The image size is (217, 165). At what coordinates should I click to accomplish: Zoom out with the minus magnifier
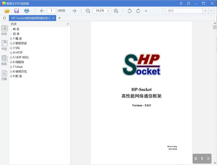[x=88, y=11]
